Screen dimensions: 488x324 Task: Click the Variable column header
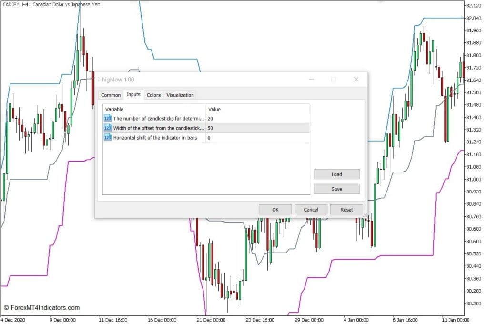click(x=154, y=109)
